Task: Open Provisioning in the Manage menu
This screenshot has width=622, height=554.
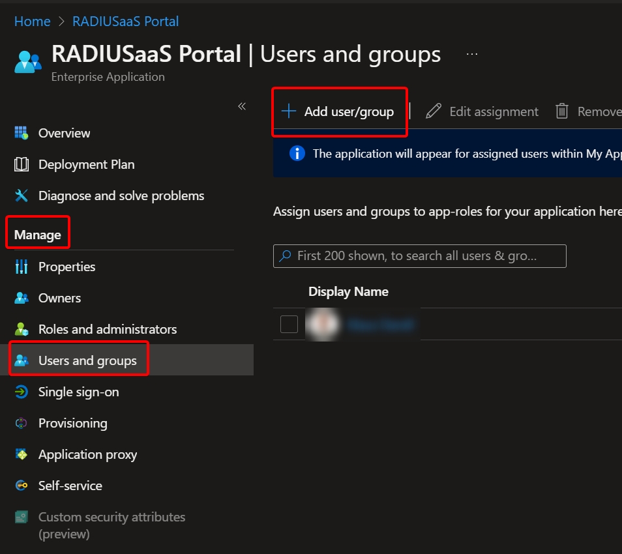Action: tap(72, 423)
